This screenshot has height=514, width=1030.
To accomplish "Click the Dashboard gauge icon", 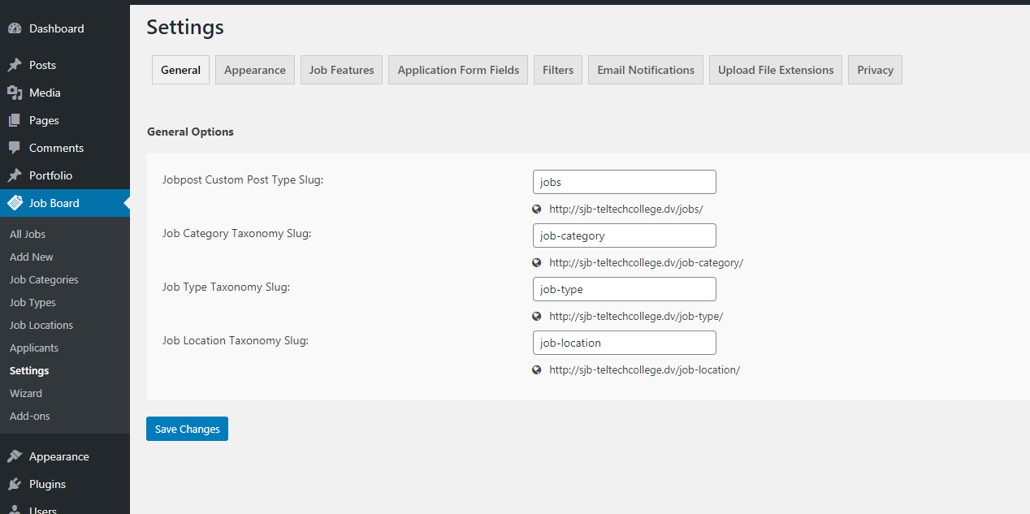I will point(15,28).
